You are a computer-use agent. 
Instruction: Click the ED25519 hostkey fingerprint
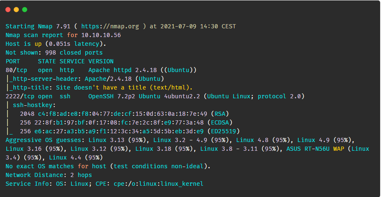(119, 131)
